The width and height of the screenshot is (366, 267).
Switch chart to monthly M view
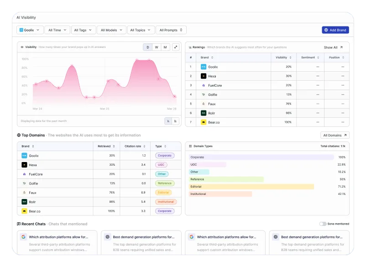tap(165, 47)
